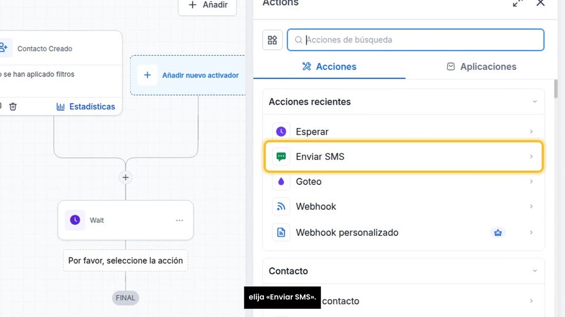Switch to the Aplicaciones tab
Screen dimensions: 565x317
(x=481, y=67)
